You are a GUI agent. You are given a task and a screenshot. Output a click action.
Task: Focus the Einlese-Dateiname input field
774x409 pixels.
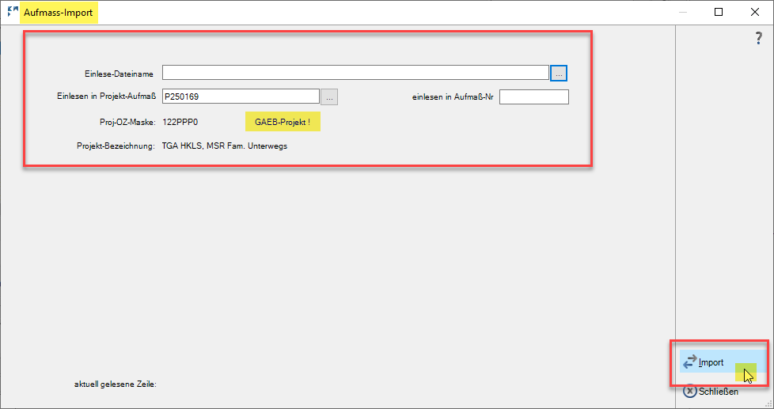pyautogui.click(x=355, y=73)
